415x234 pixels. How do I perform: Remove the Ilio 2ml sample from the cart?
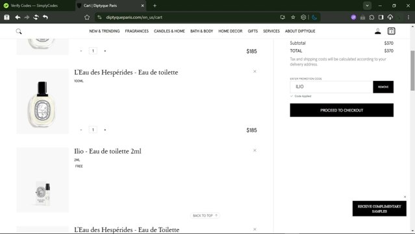point(255,150)
